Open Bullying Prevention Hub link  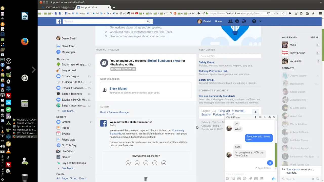pyautogui.click(x=213, y=71)
